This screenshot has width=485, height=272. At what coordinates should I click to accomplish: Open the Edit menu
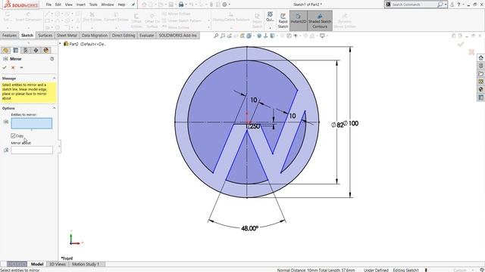coord(58,5)
